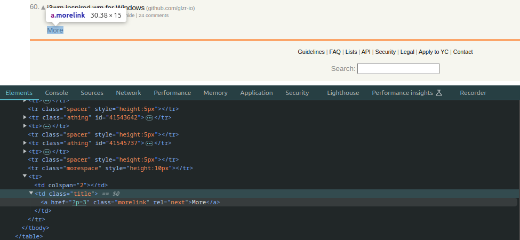Switch to the Performance tab
520x240 pixels.
(x=172, y=93)
